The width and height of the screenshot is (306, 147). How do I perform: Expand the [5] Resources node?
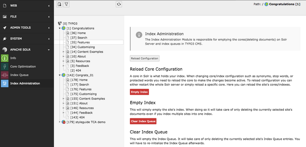point(63,61)
